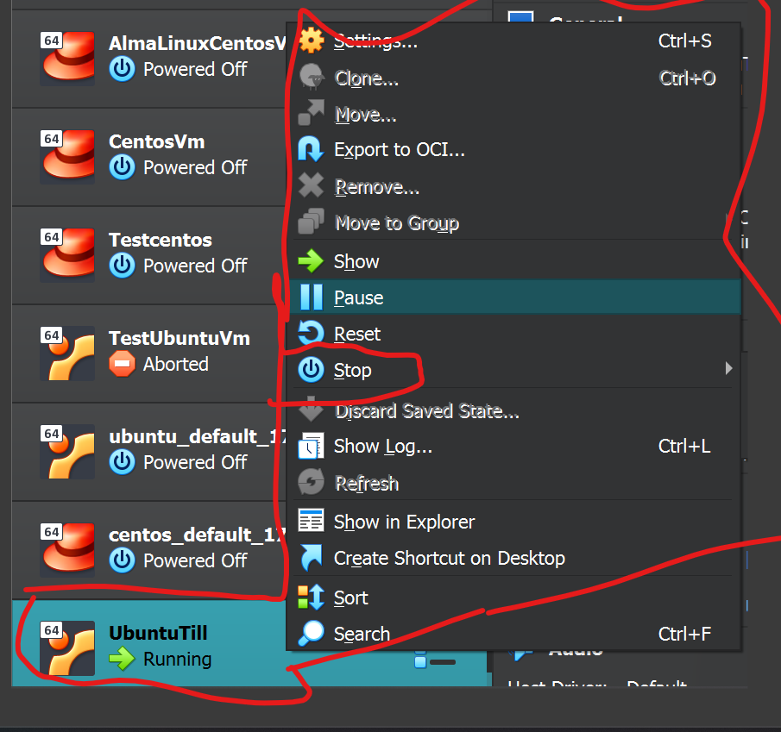The width and height of the screenshot is (781, 732).
Task: Expand the Stop submenu arrow
Action: coord(728,368)
